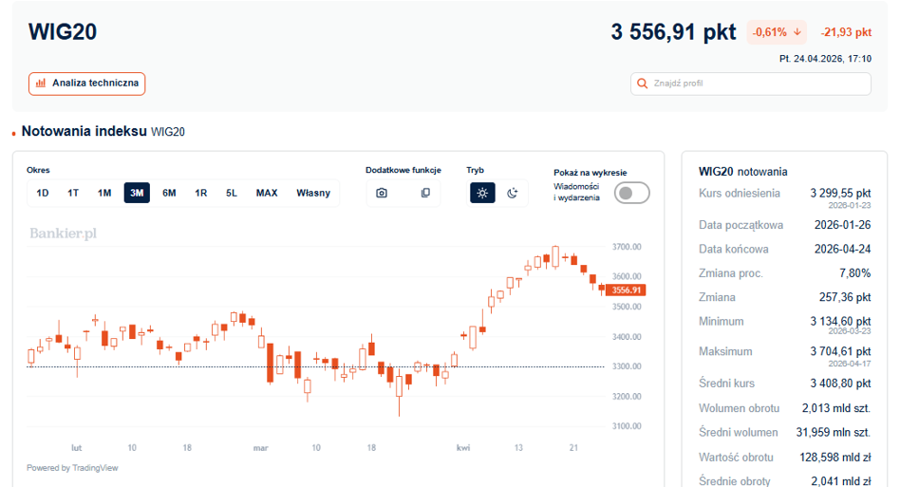Toggle Wiadomości i wydarzenia switch
Image resolution: width=900 pixels, height=487 pixels.
[631, 193]
